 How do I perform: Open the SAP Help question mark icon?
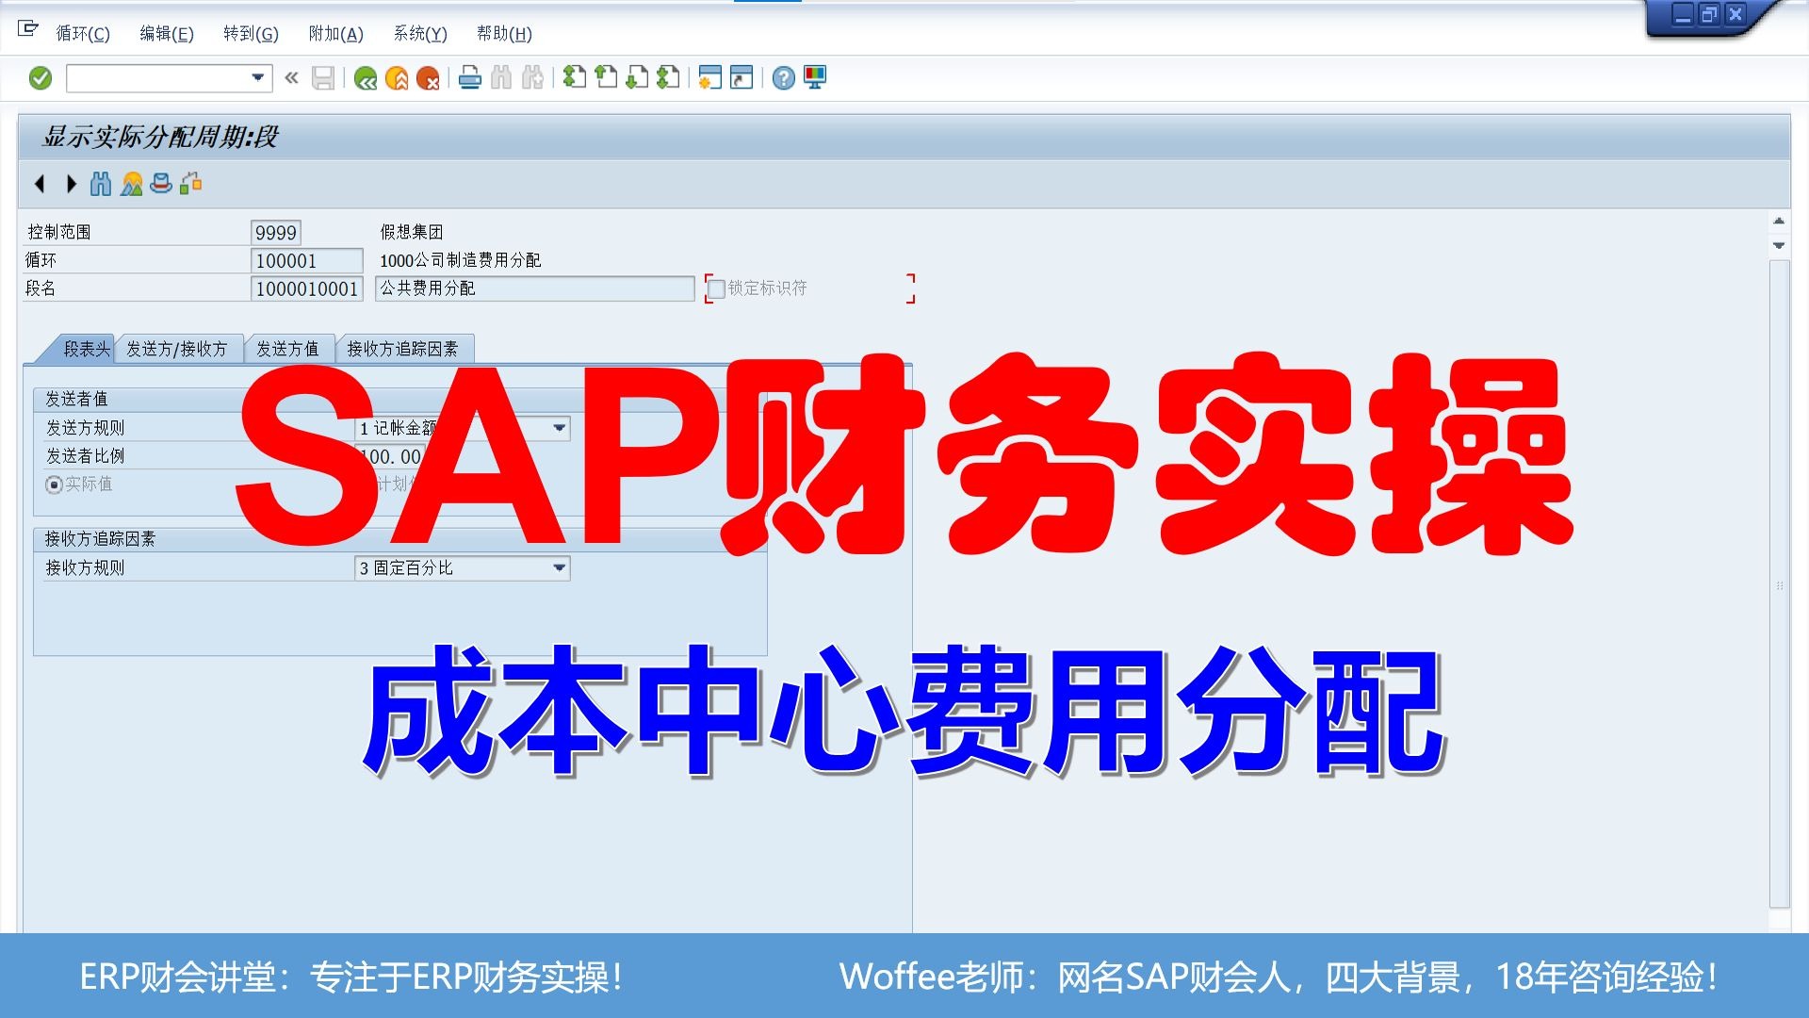tap(779, 78)
